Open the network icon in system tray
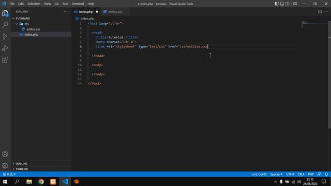331x186 pixels. pyautogui.click(x=293, y=181)
